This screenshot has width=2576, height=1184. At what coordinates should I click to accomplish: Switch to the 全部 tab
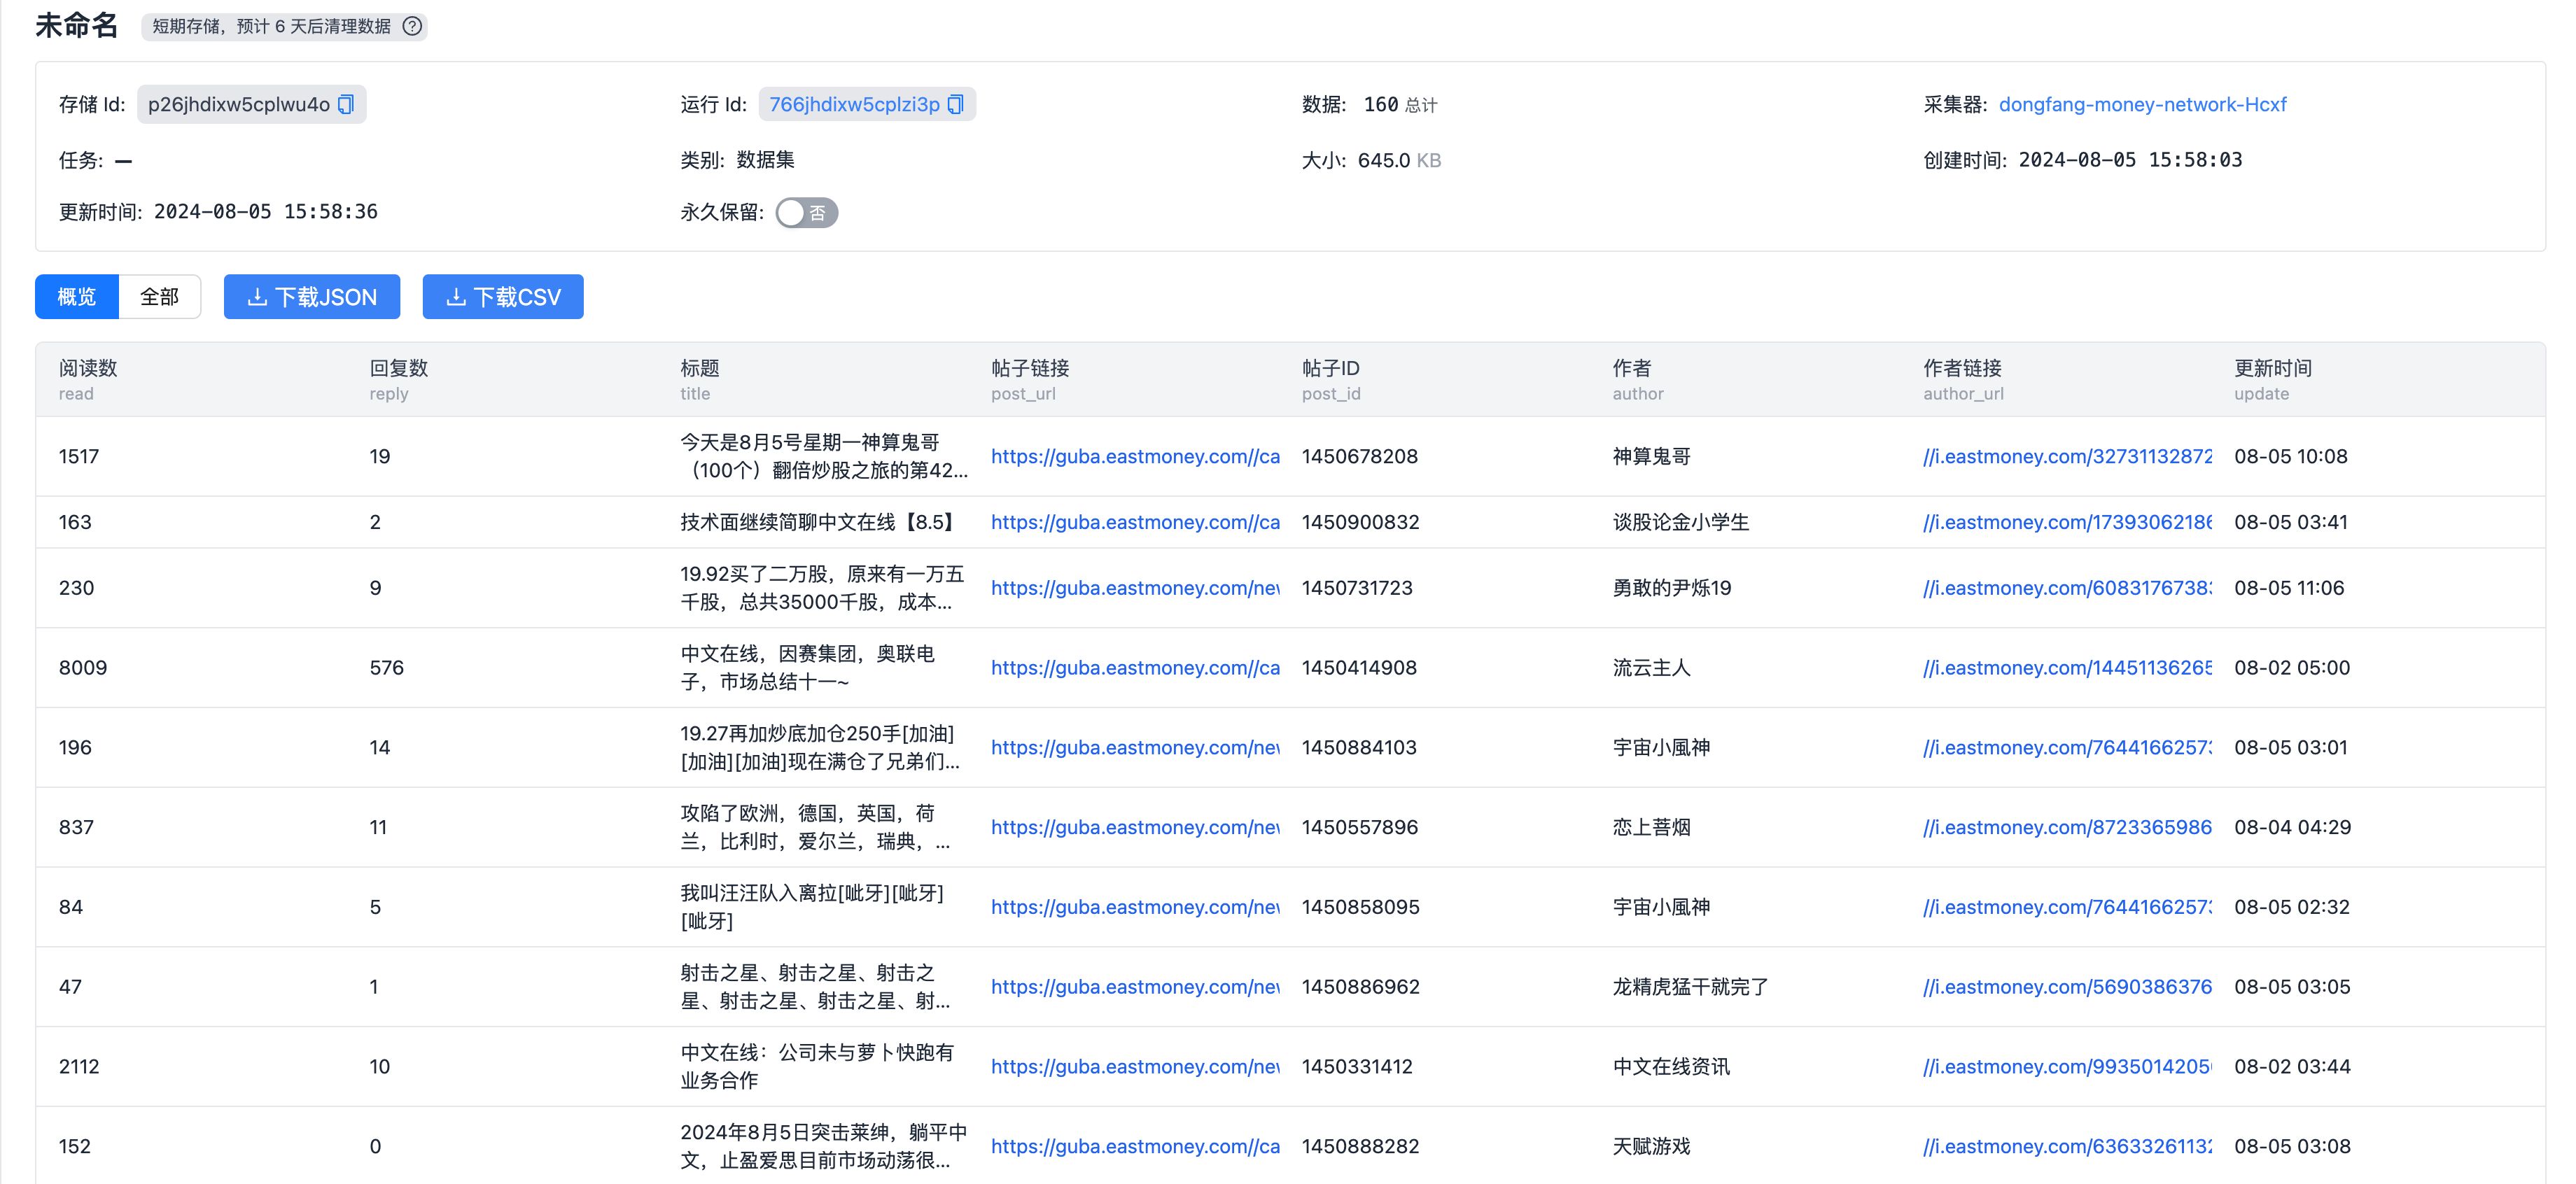click(159, 297)
